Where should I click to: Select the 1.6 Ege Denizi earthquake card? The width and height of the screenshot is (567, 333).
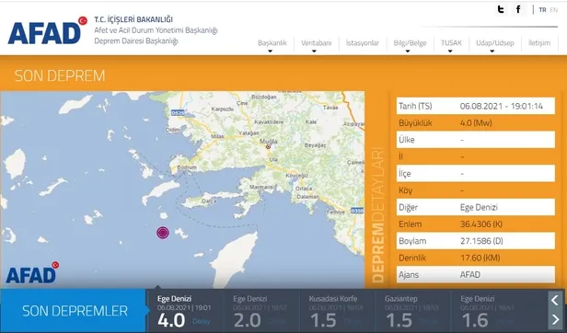click(489, 311)
